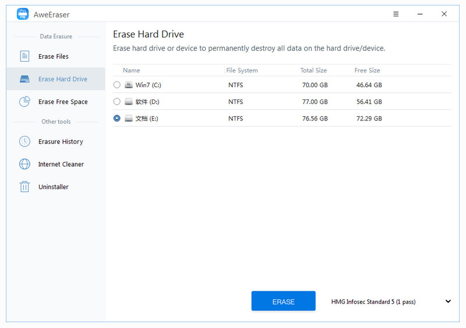
Task: Open Internet Cleaner tool
Action: (x=56, y=164)
